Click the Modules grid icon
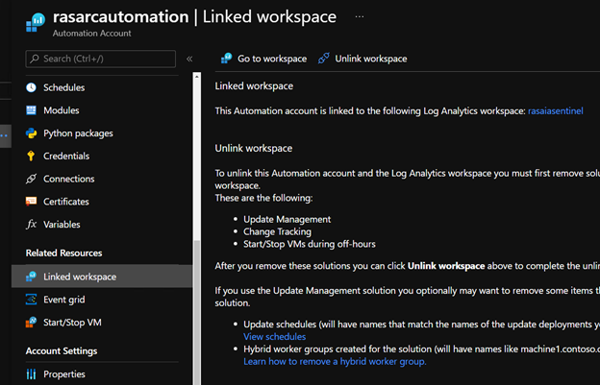The image size is (600, 385). [31, 110]
